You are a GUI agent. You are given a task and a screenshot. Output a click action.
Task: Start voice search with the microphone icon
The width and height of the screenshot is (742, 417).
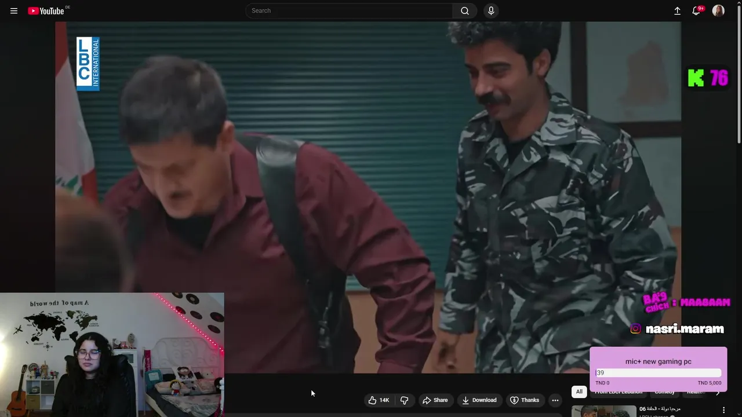click(x=491, y=10)
